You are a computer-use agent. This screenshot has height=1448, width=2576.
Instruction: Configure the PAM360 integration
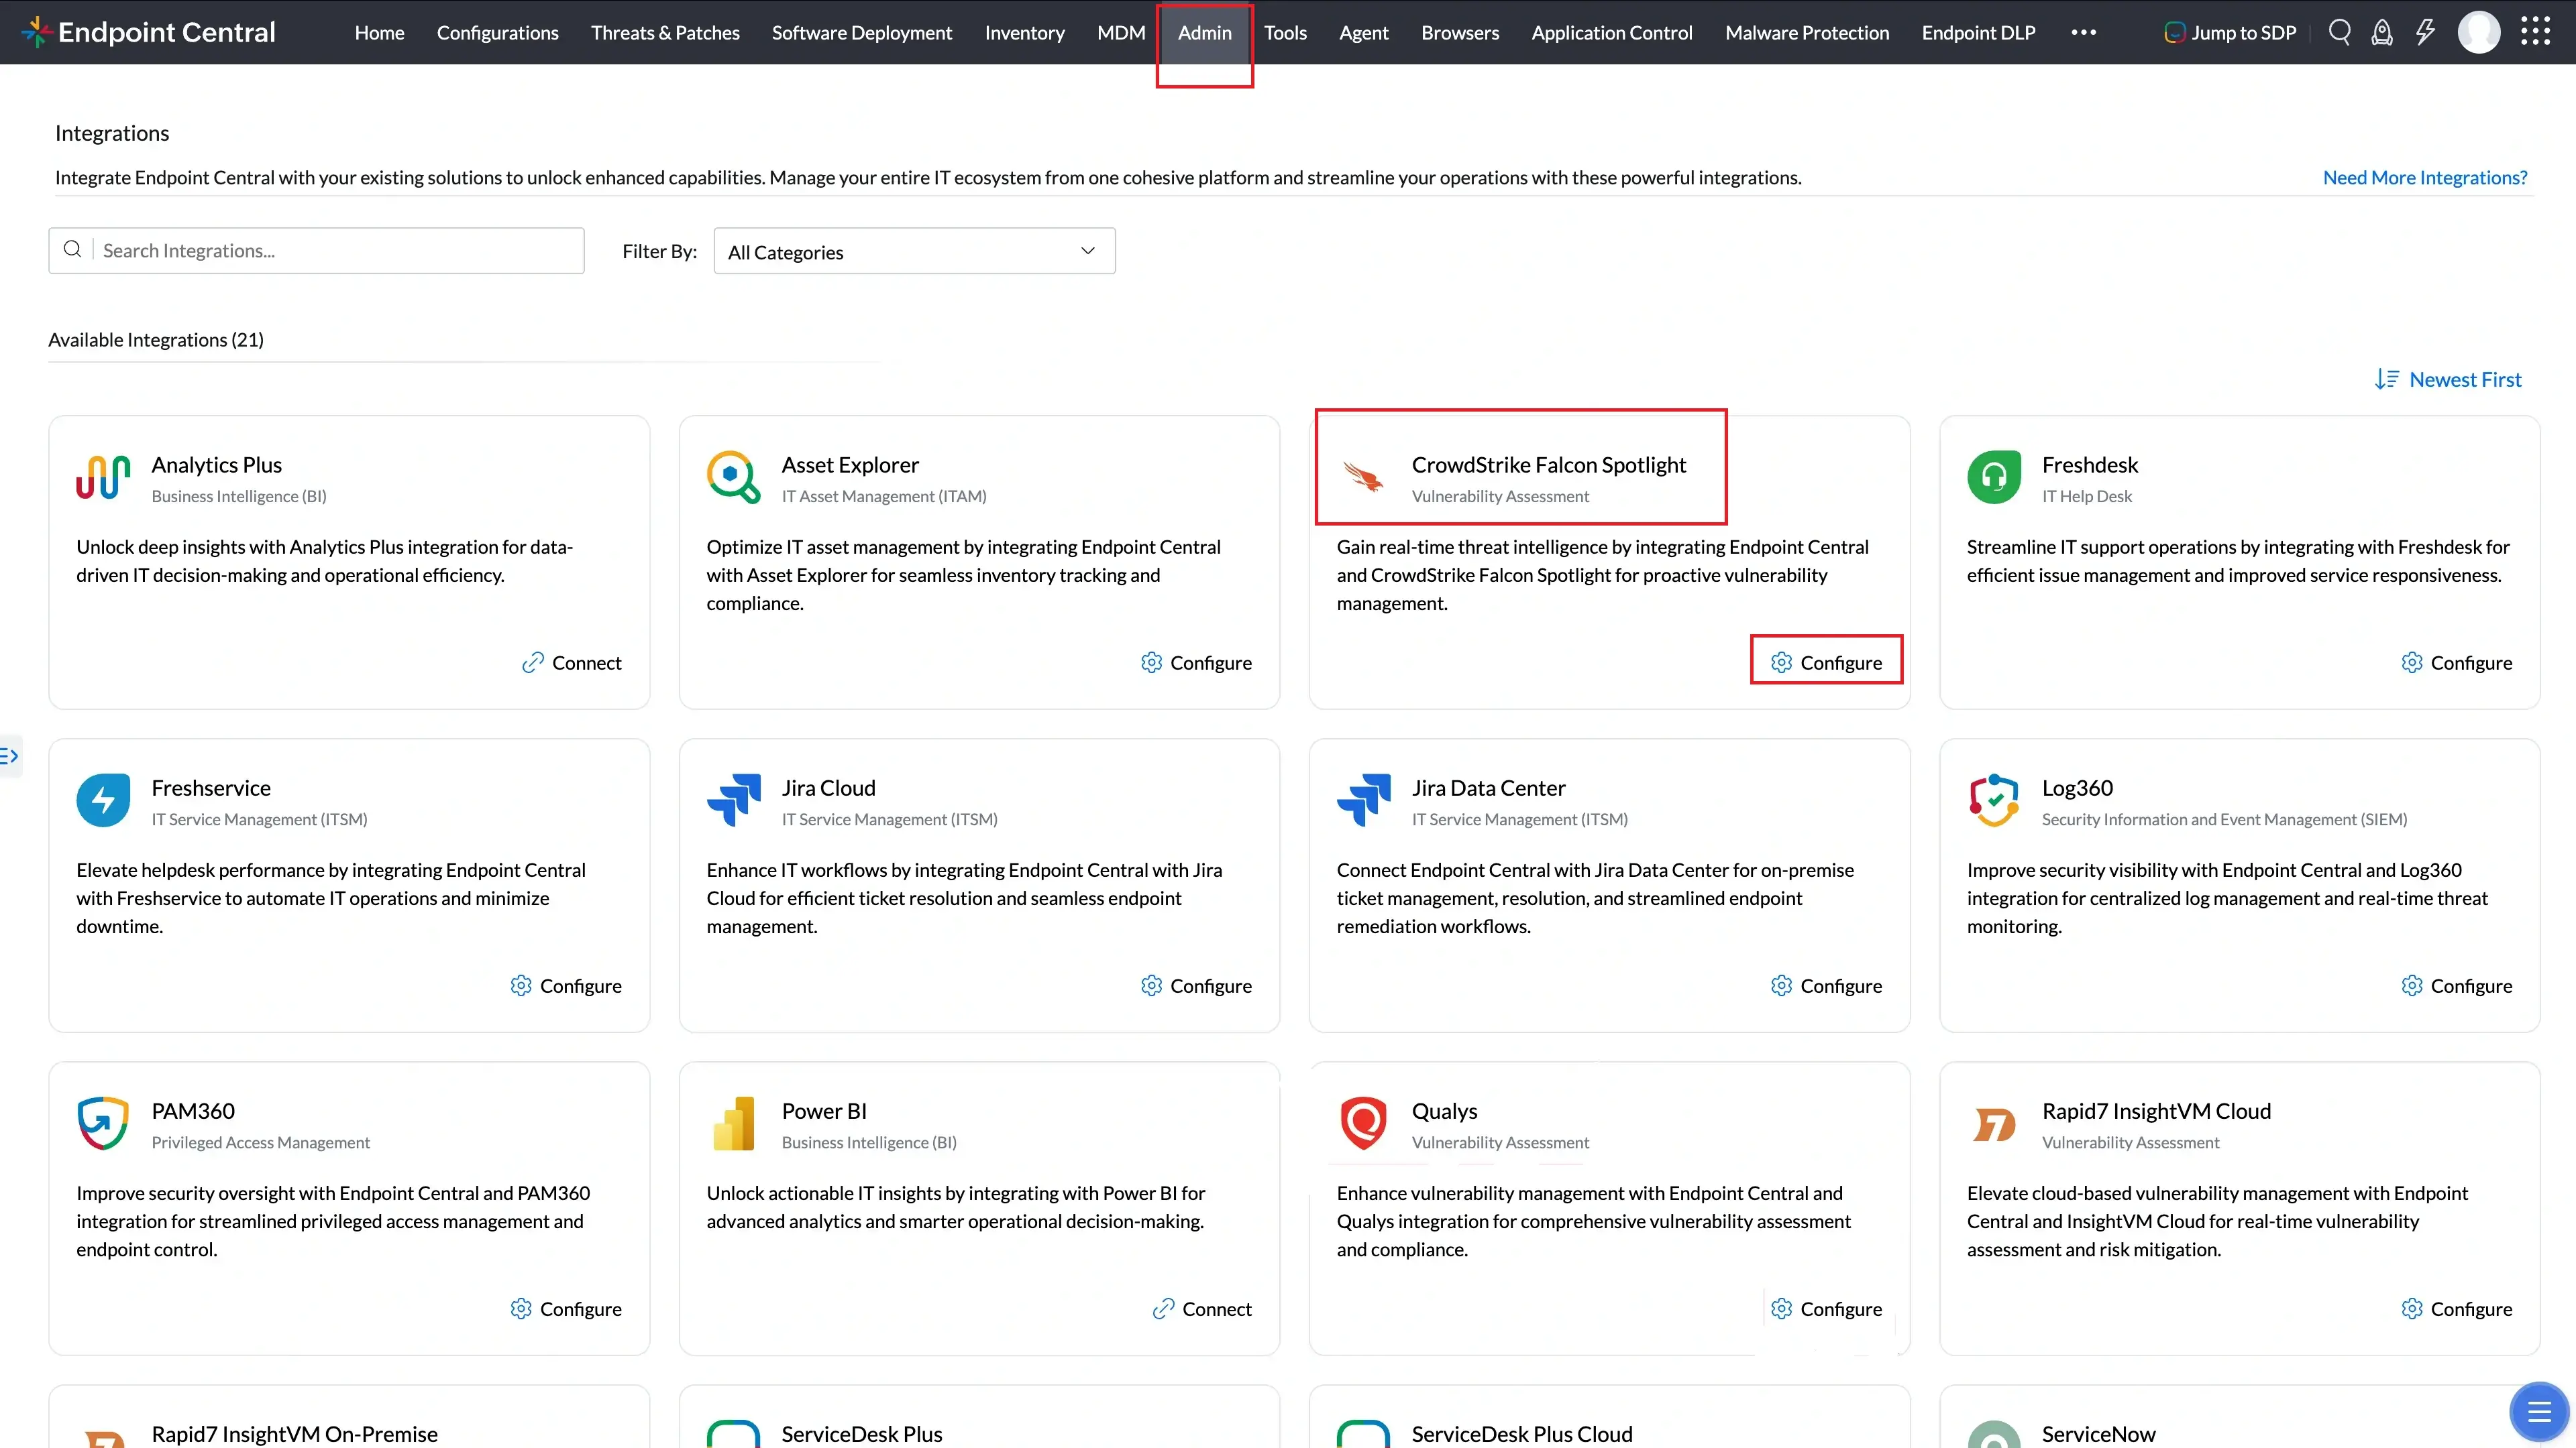566,1308
